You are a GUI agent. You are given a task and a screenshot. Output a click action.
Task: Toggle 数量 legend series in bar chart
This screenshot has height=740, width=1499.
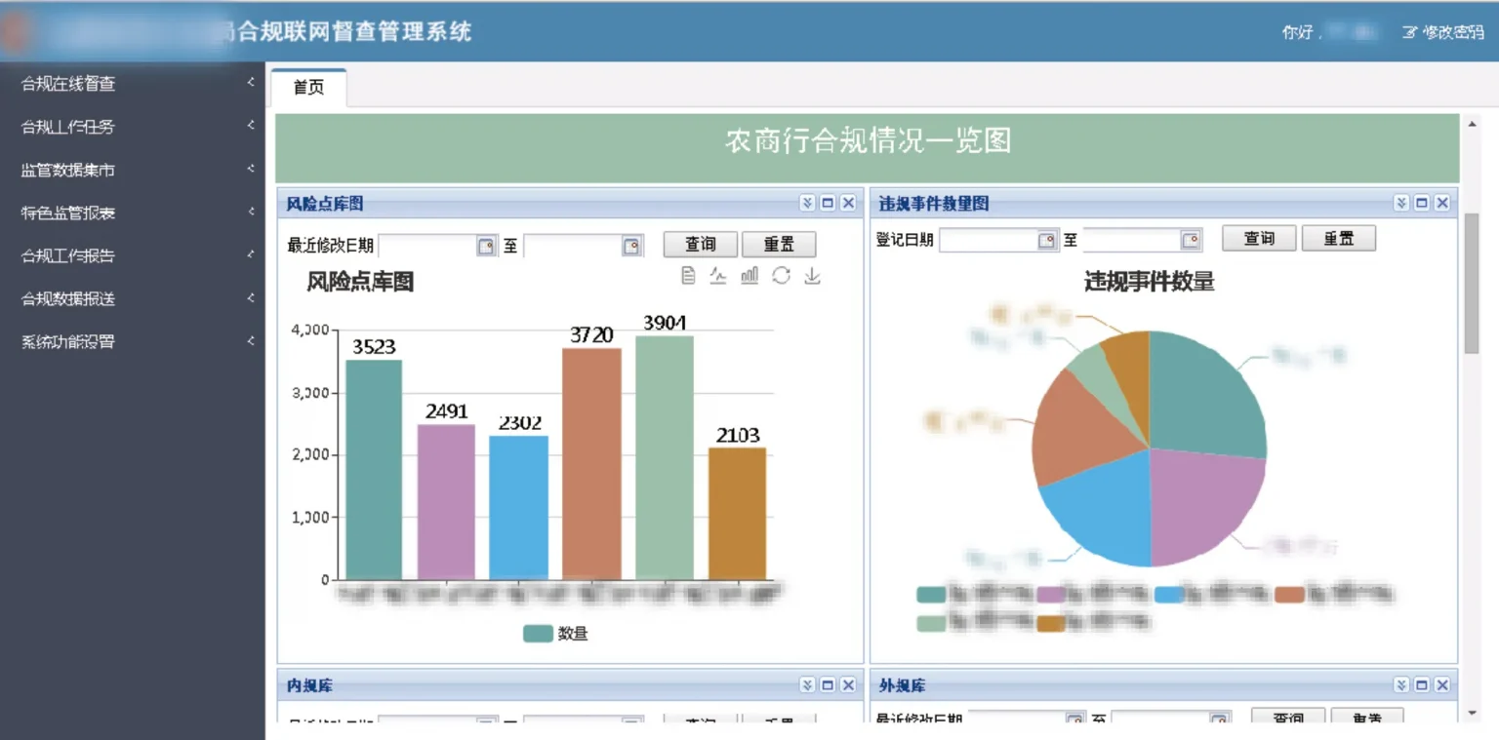[x=555, y=634]
